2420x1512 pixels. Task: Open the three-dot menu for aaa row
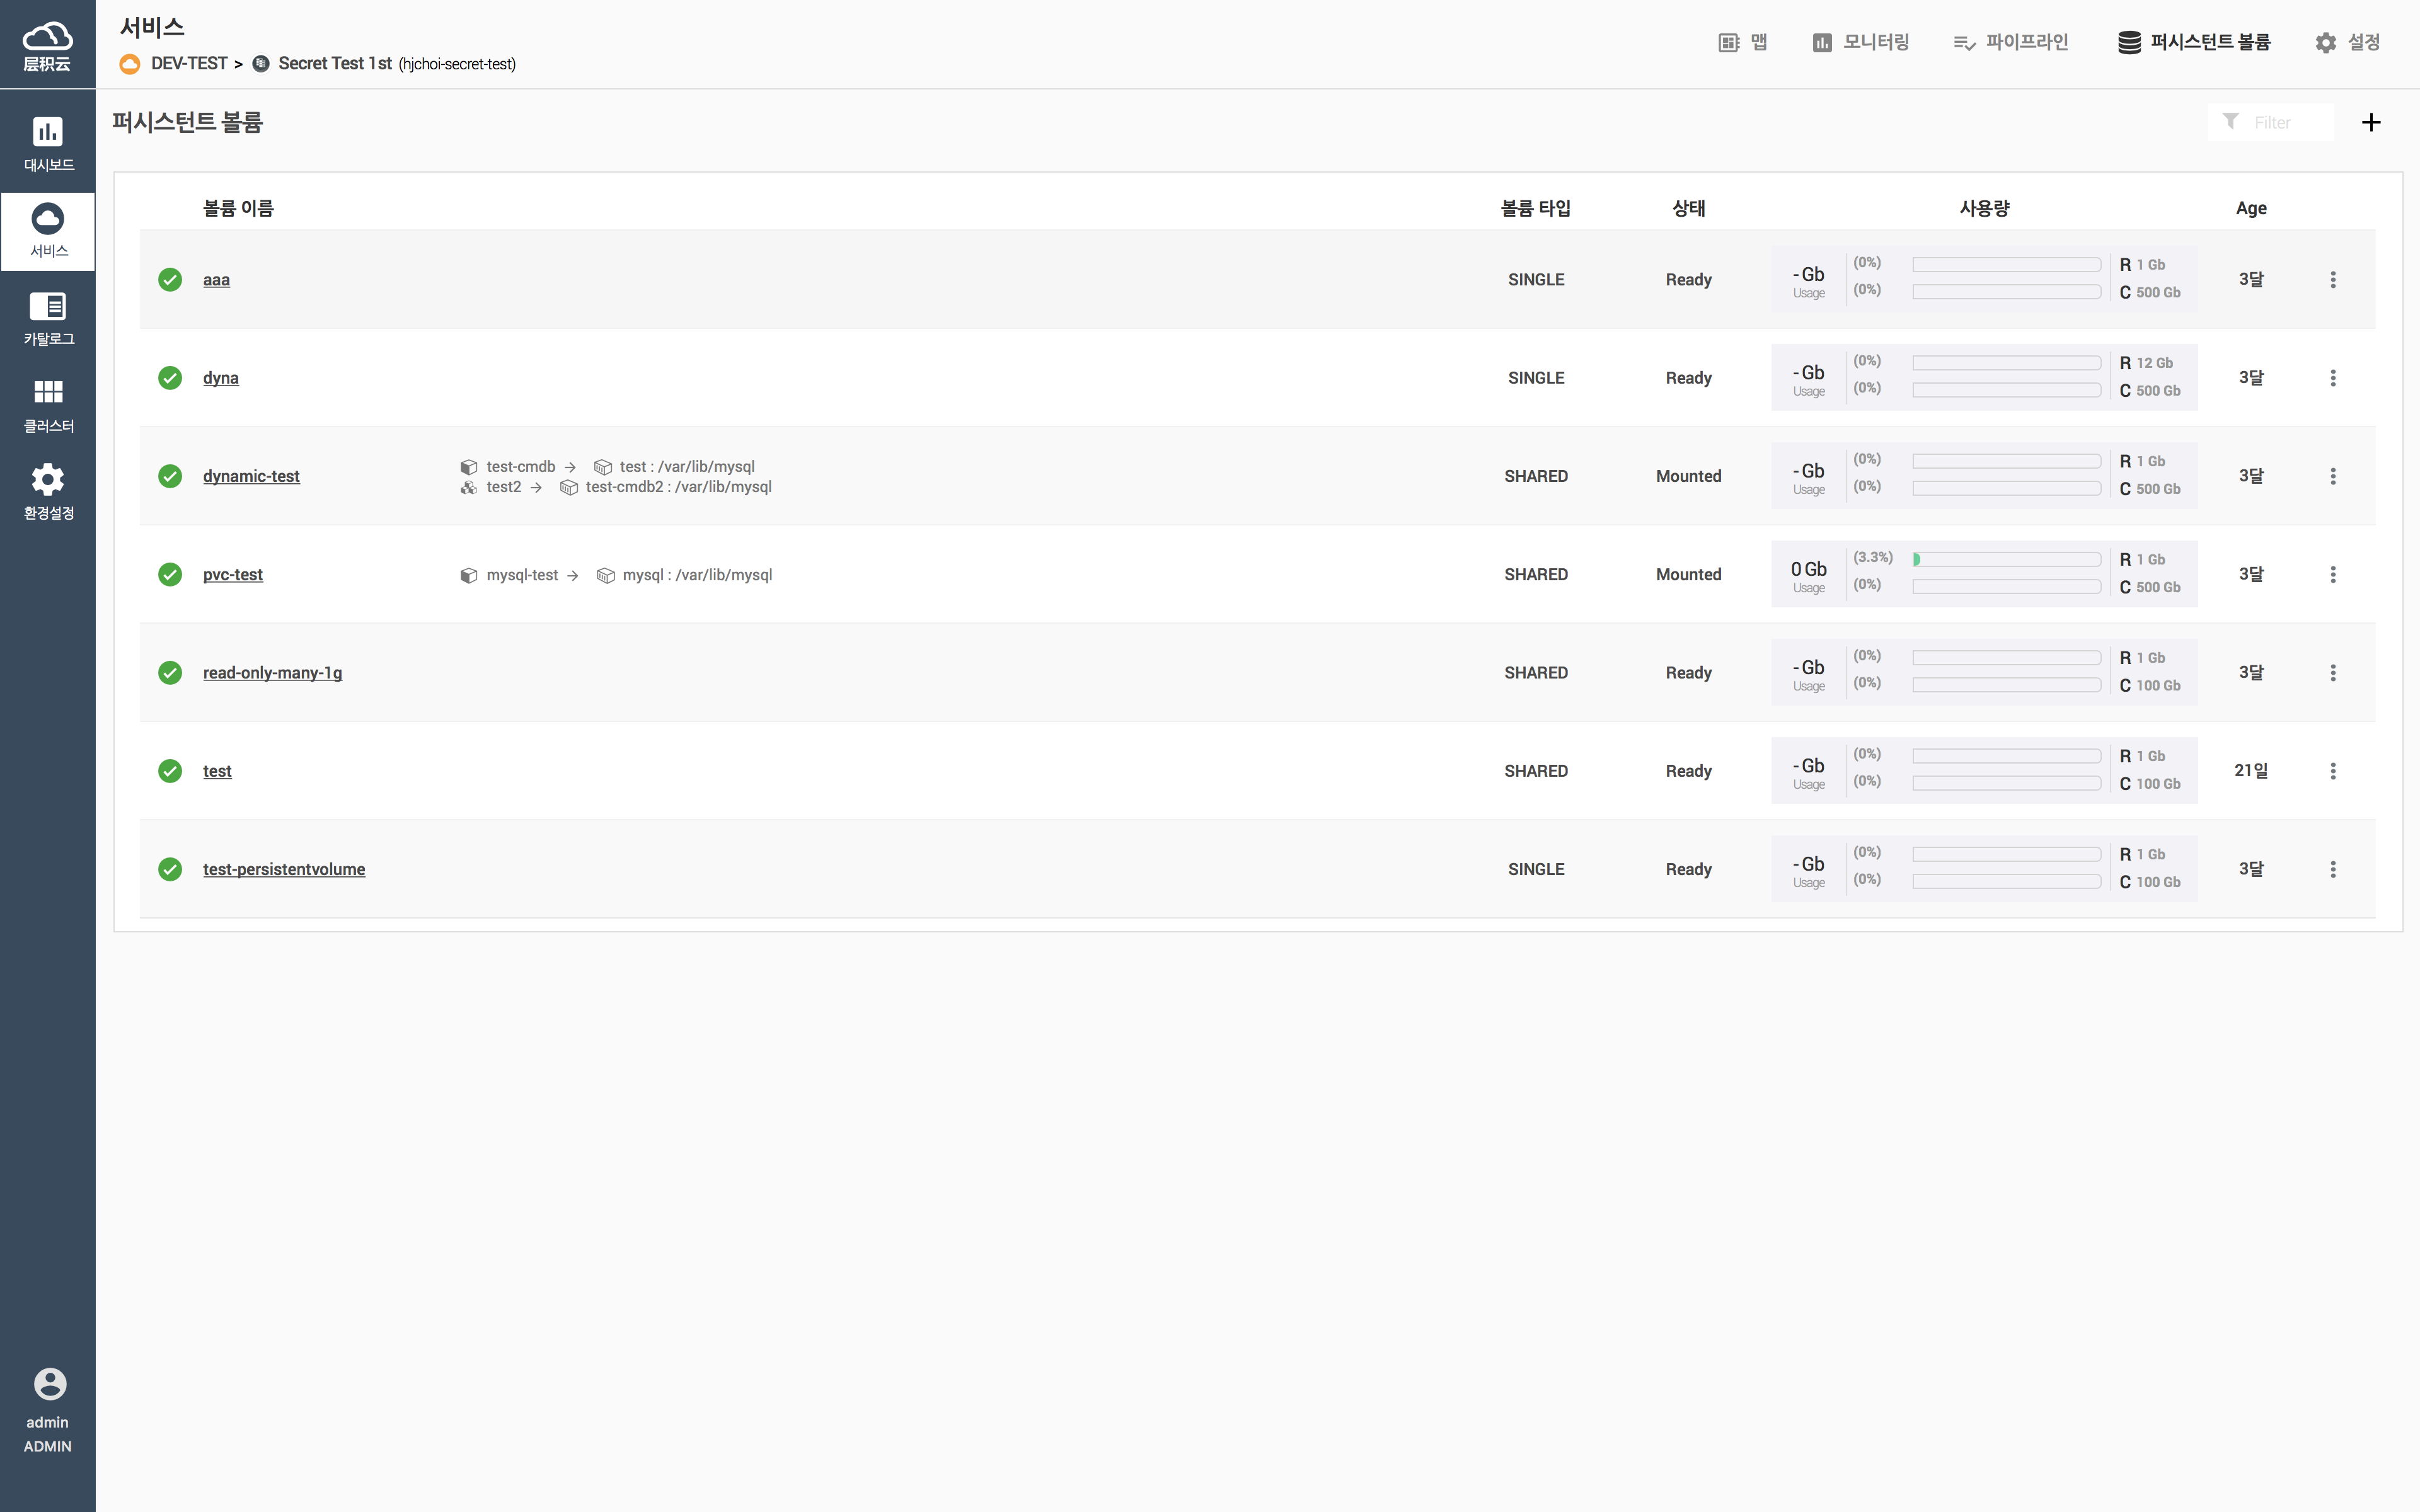pos(2333,280)
